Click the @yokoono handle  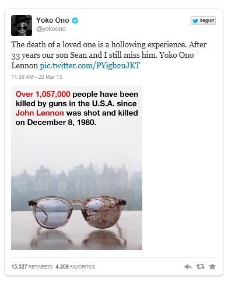(x=51, y=29)
